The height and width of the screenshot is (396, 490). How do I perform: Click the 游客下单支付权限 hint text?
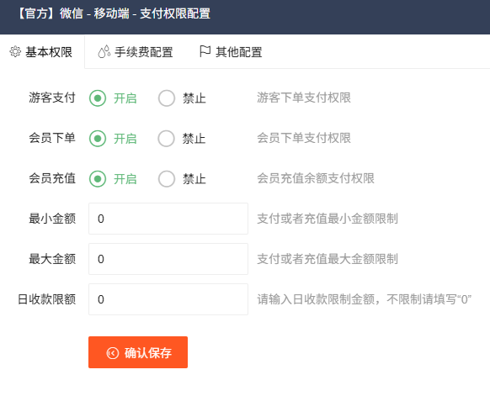304,98
